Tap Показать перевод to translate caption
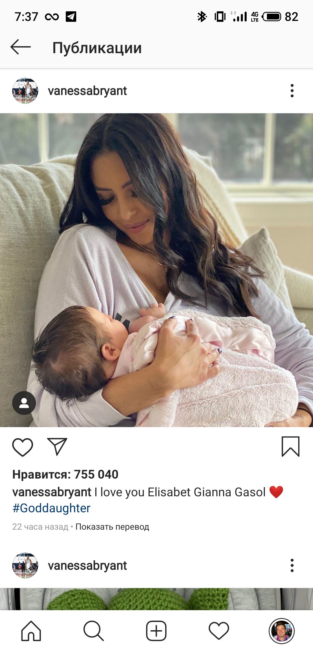This screenshot has width=313, height=652. click(x=112, y=527)
